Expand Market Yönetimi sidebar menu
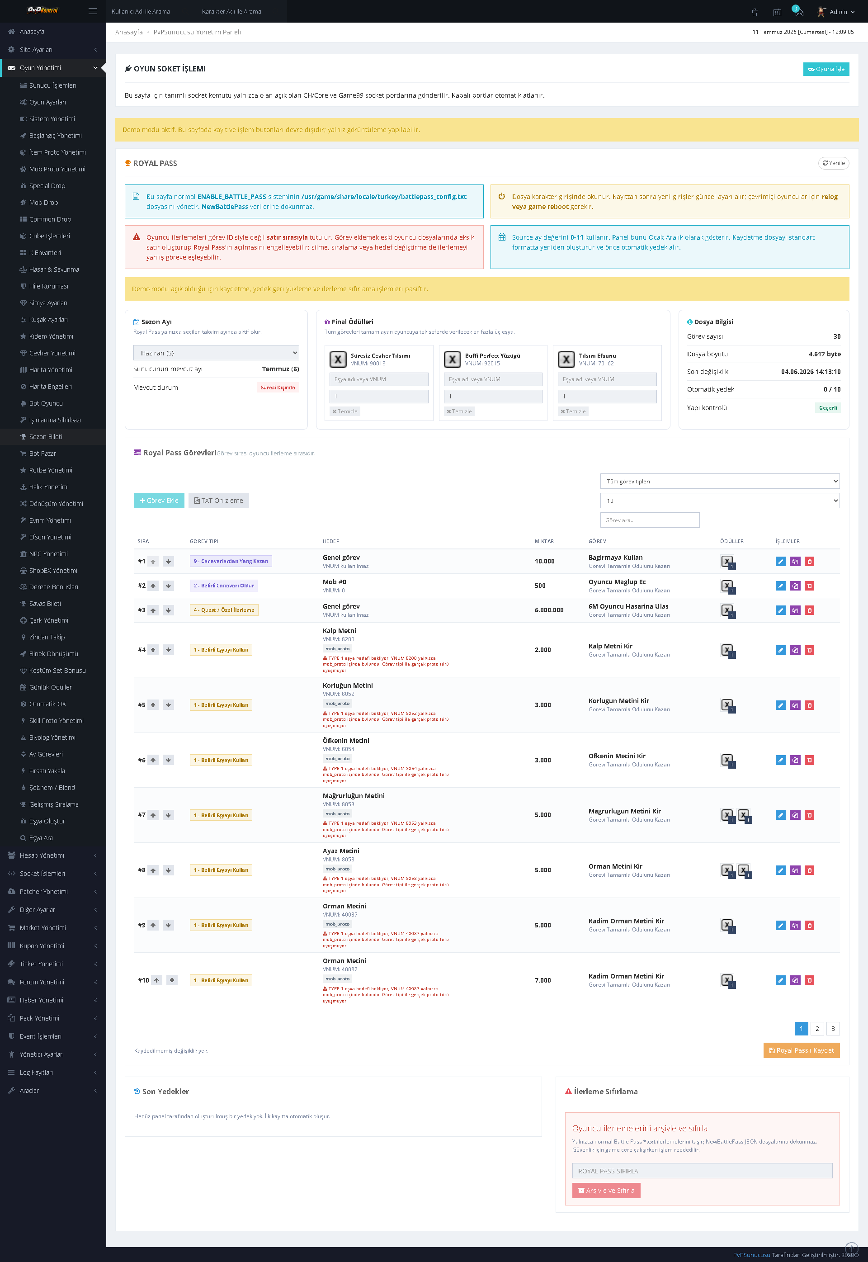Screen dimensions: 868x1262 tap(53, 927)
